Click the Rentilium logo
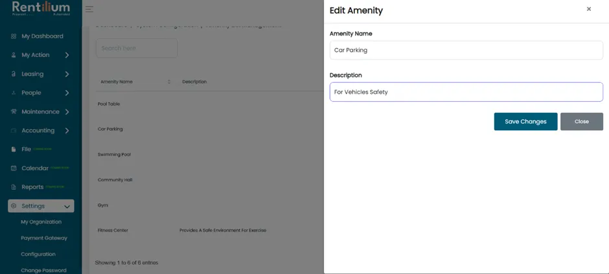Image resolution: width=609 pixels, height=274 pixels. [41, 8]
